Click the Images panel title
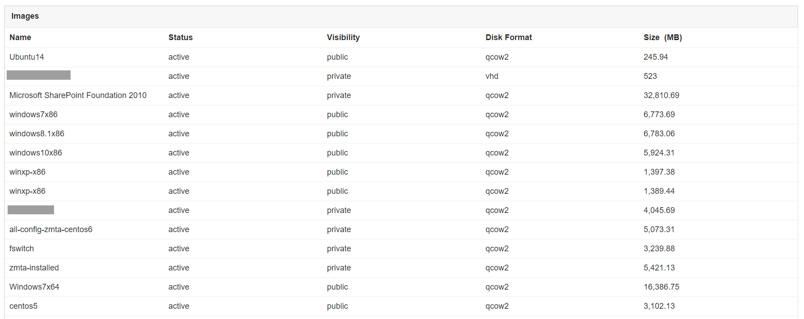Viewport: 804px width, 319px height. (x=25, y=16)
